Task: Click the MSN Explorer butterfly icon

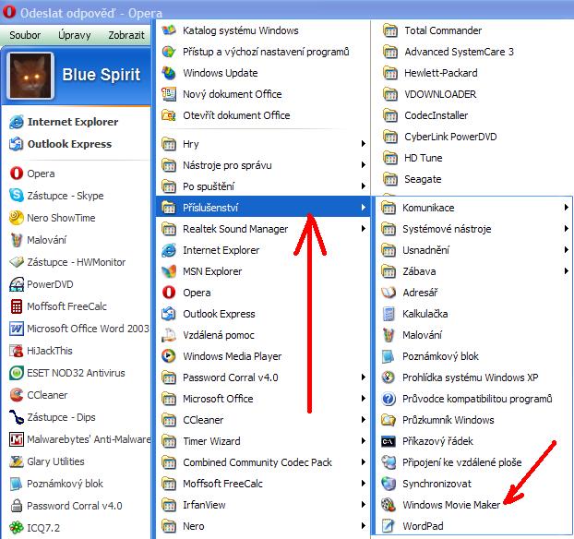Action: [169, 271]
